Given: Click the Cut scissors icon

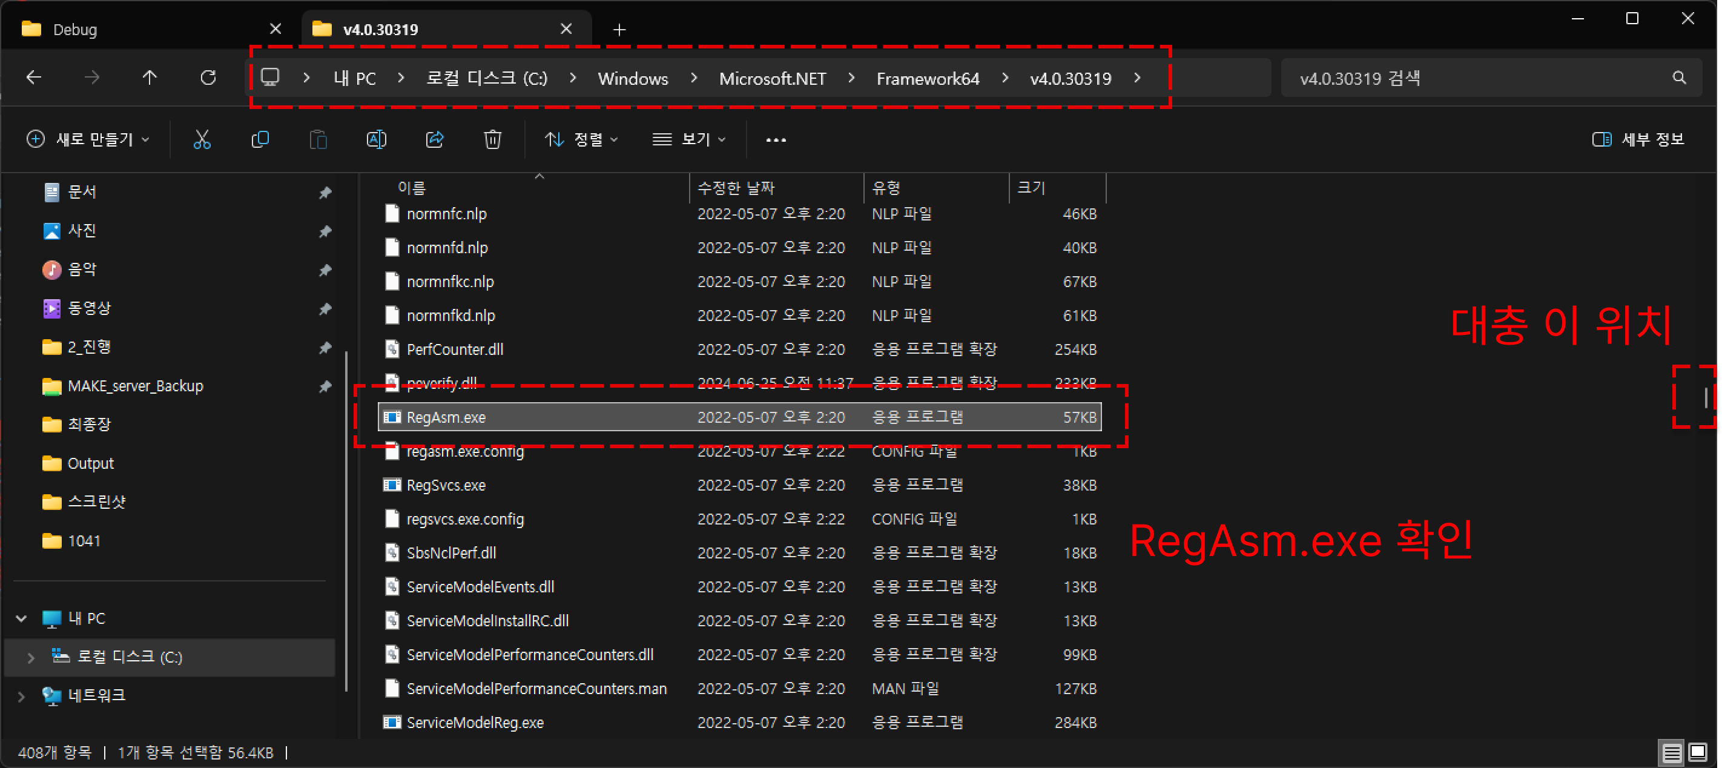Looking at the screenshot, I should pos(202,139).
